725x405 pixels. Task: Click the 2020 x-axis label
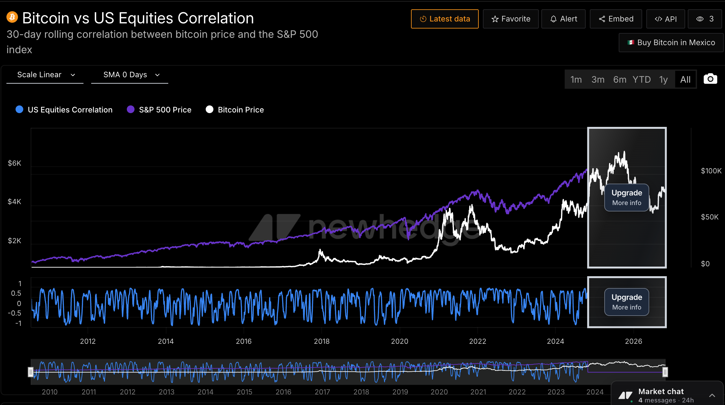[x=400, y=341]
